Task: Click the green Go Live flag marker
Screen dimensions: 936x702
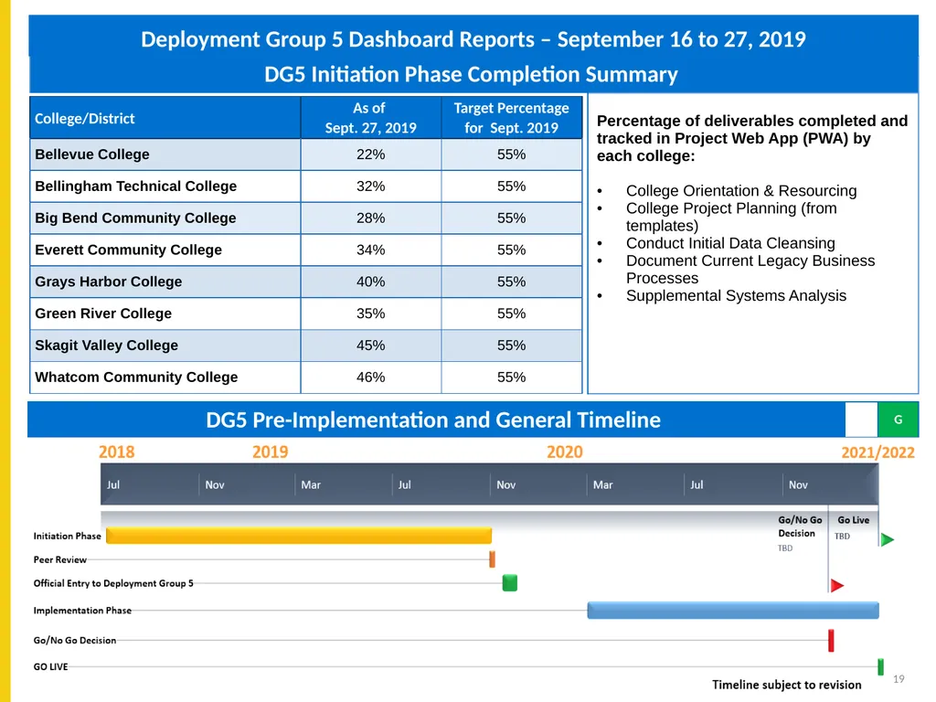Action: click(x=887, y=539)
